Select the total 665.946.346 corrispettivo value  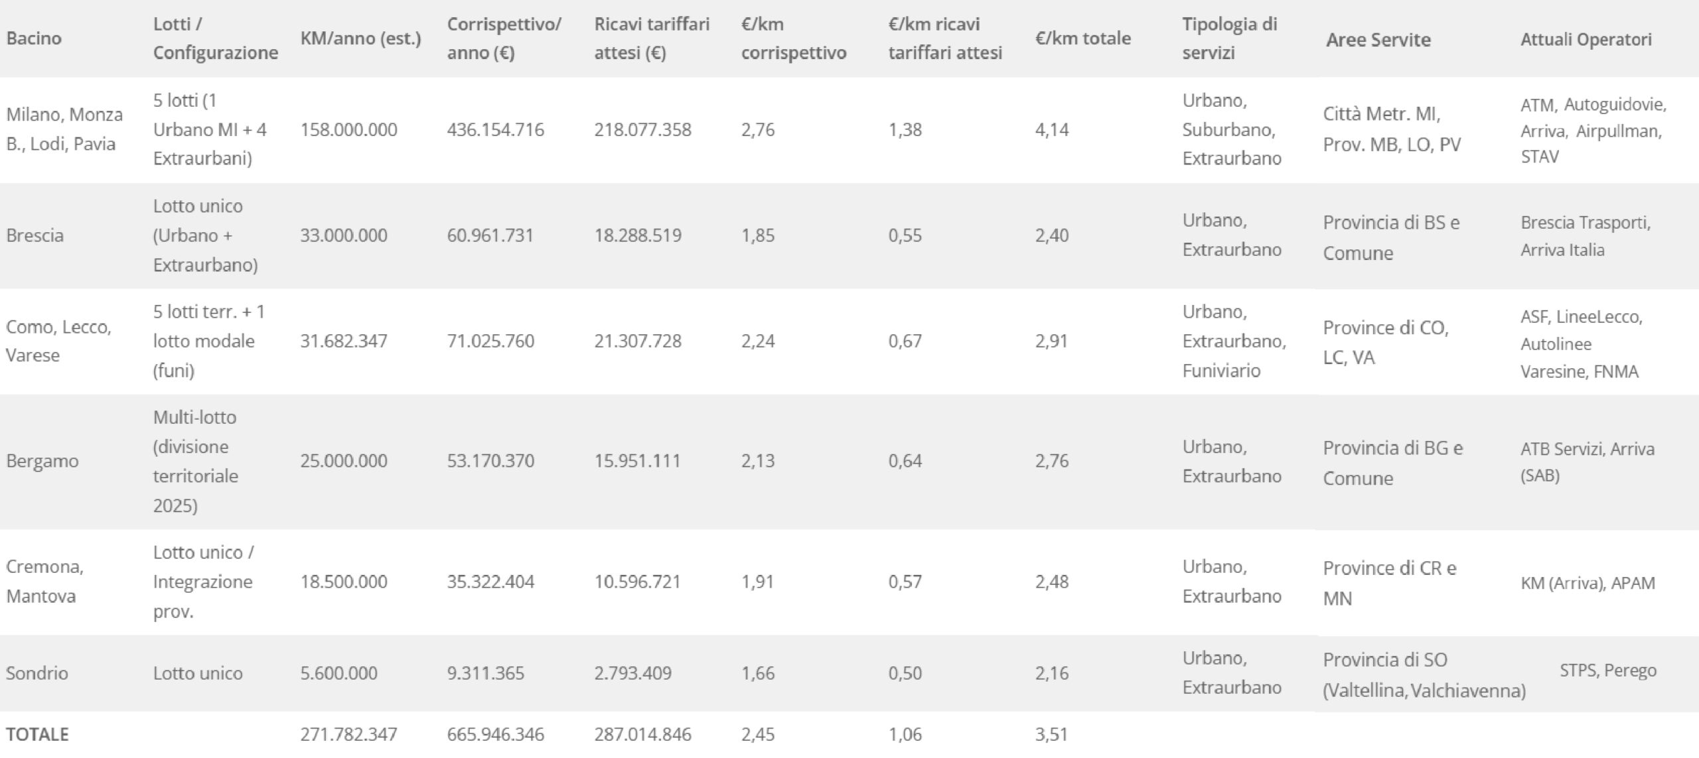click(x=495, y=734)
